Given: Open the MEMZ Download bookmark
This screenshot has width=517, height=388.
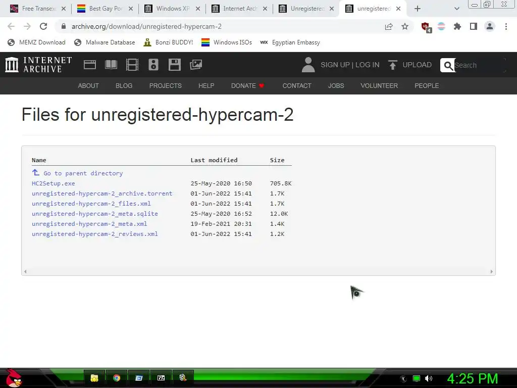Looking at the screenshot, I should pos(36,42).
